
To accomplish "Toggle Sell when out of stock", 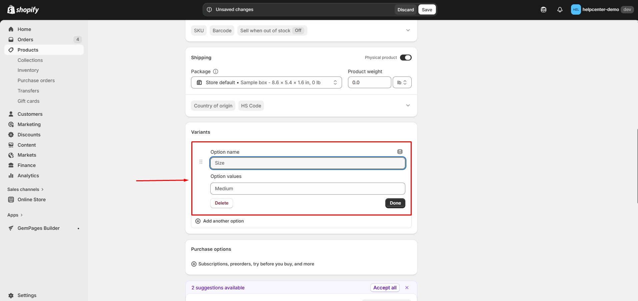I will (272, 30).
